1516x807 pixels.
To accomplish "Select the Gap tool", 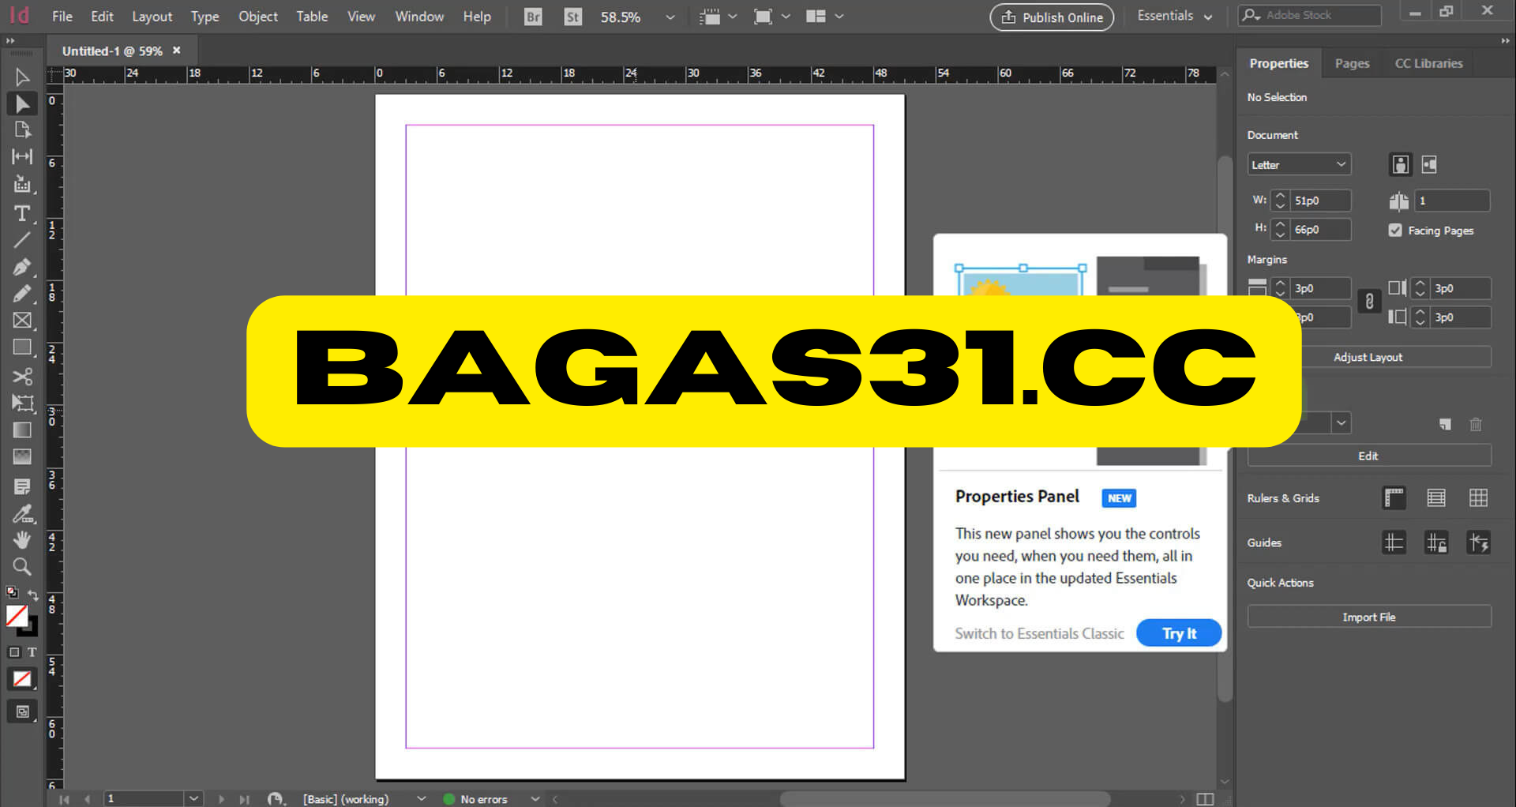I will tap(21, 156).
